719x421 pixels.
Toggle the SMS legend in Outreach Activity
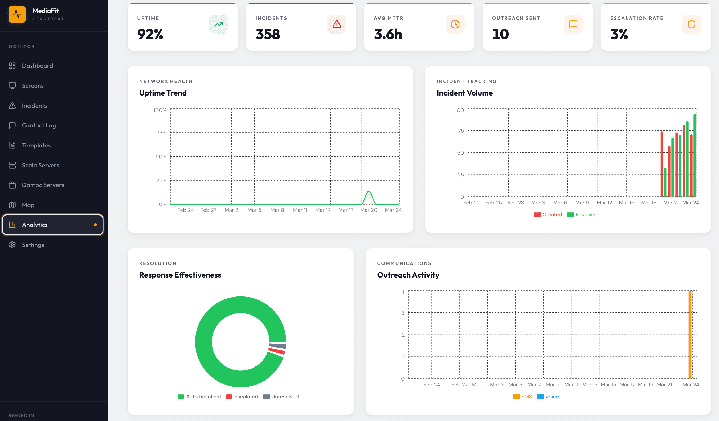click(x=522, y=397)
